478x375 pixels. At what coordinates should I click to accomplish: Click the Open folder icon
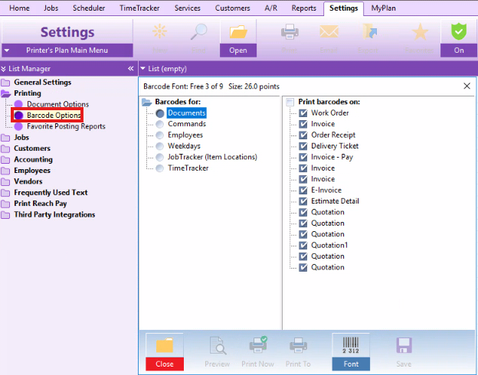238,31
